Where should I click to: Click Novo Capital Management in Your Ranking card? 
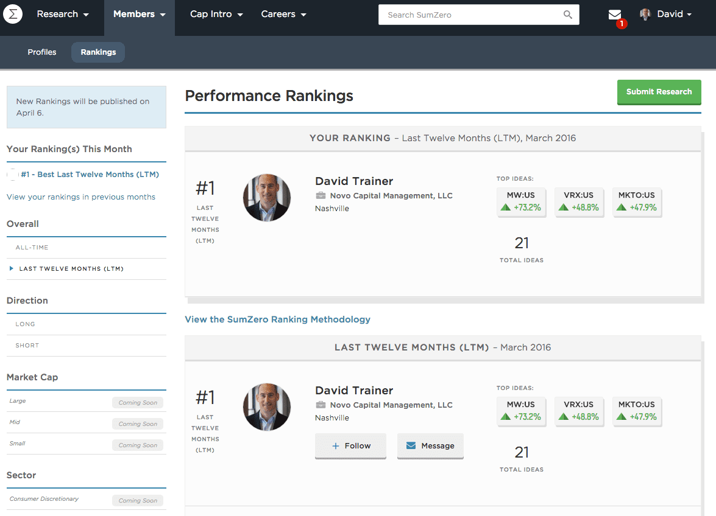[391, 195]
